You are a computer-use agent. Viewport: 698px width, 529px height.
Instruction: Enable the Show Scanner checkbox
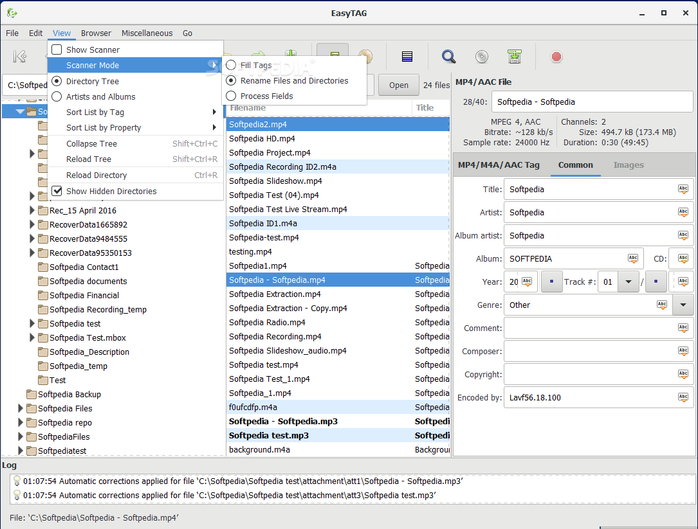click(x=57, y=49)
